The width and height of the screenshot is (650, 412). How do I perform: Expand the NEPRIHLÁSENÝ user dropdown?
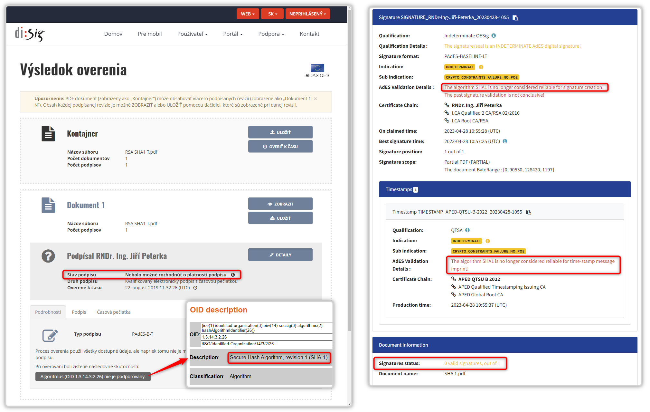click(x=307, y=14)
